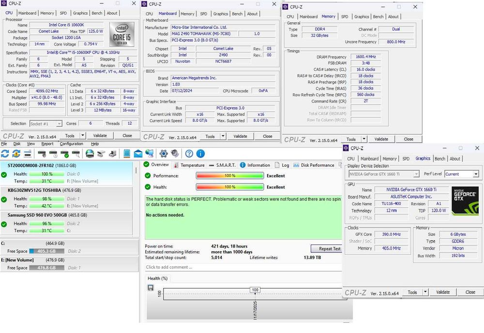Open Tools dropdown arrow in CPU tab window
Screen dimensions: 484x333
click(82, 135)
